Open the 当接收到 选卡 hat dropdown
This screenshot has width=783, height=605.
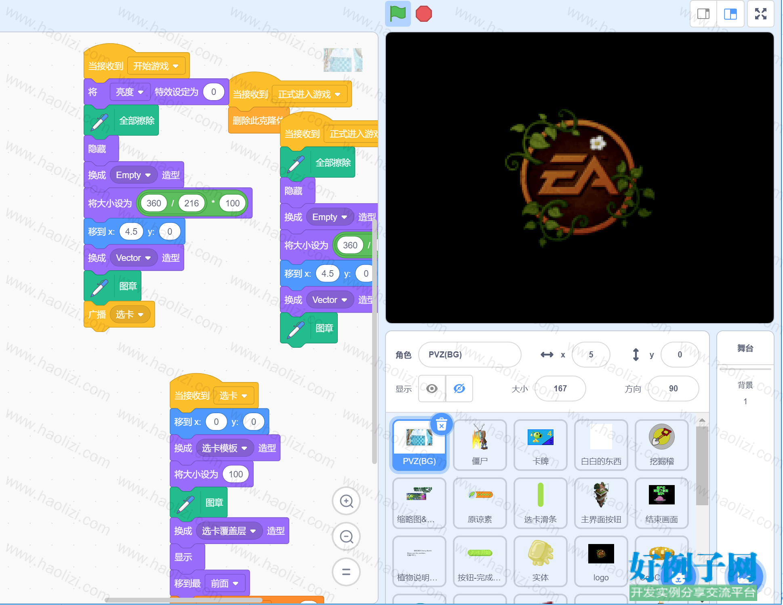click(234, 396)
